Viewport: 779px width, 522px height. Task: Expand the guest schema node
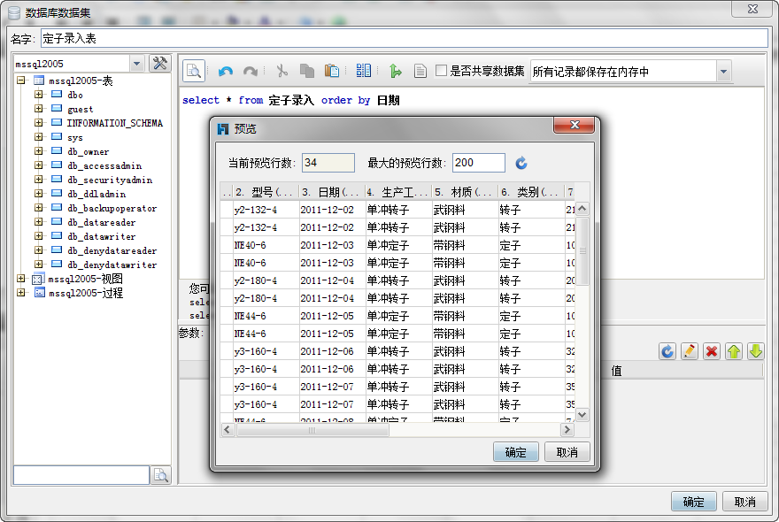pyautogui.click(x=39, y=108)
